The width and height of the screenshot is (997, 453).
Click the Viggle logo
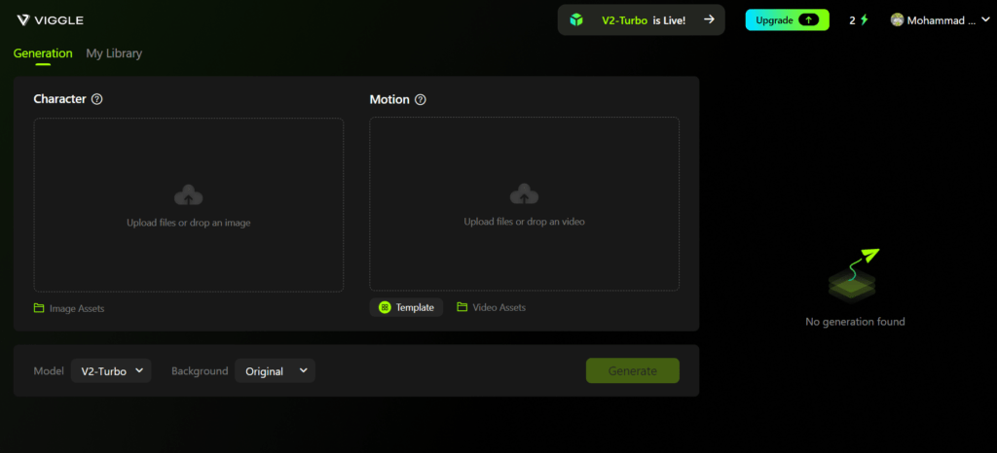(x=51, y=20)
